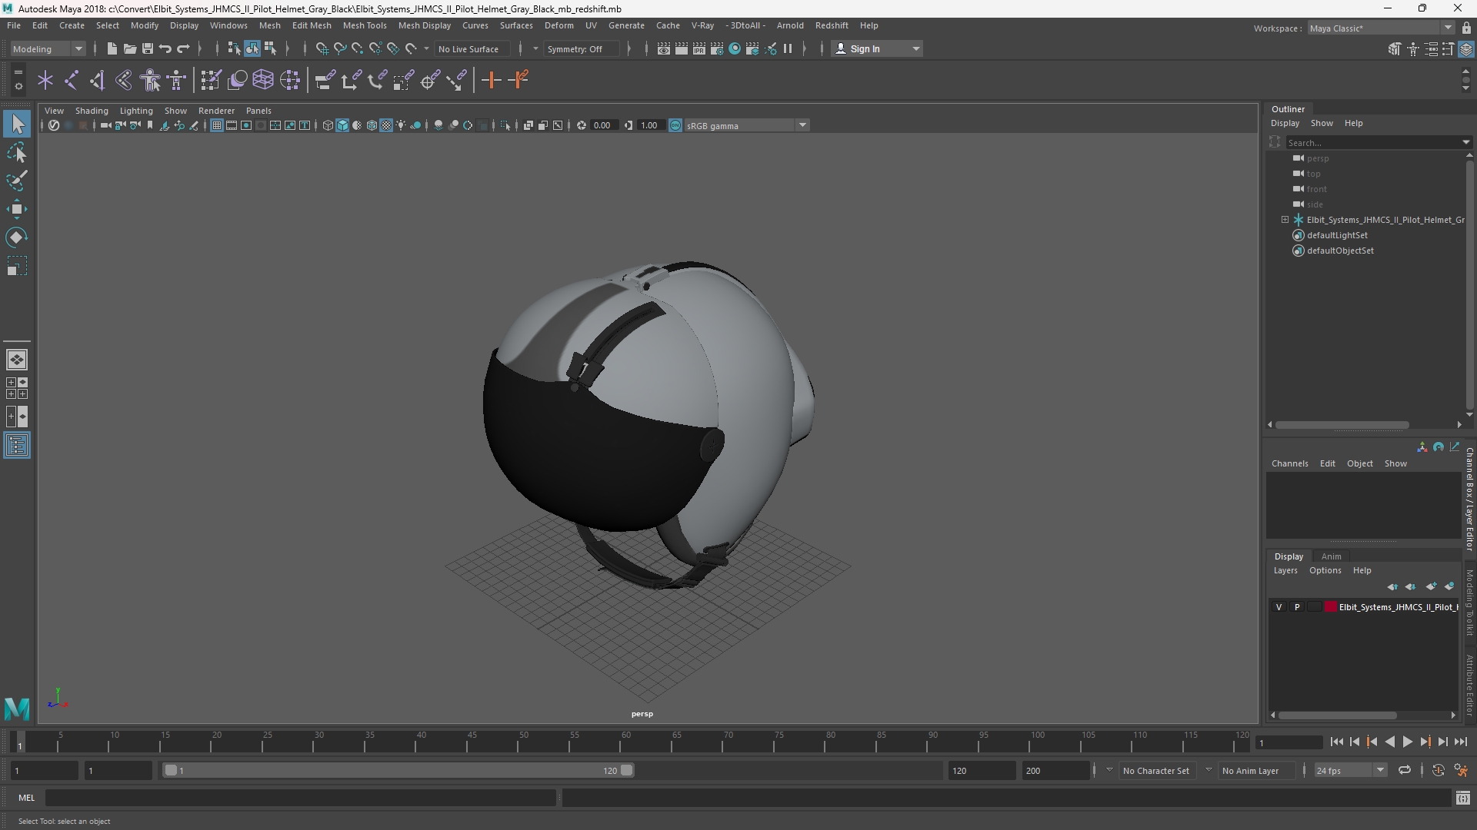Click the Redo arrow icon
Viewport: 1477px width, 830px height.
tap(183, 49)
